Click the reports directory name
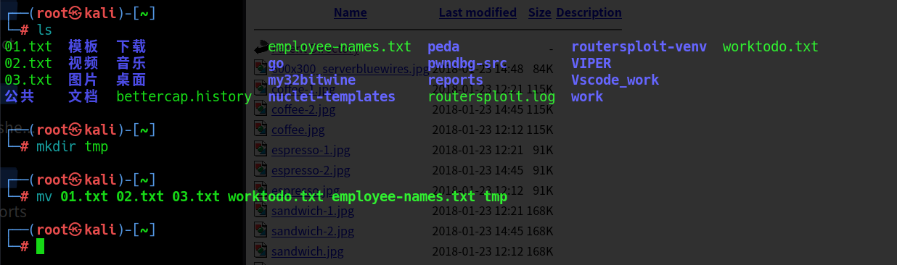The image size is (897, 265). click(x=455, y=80)
